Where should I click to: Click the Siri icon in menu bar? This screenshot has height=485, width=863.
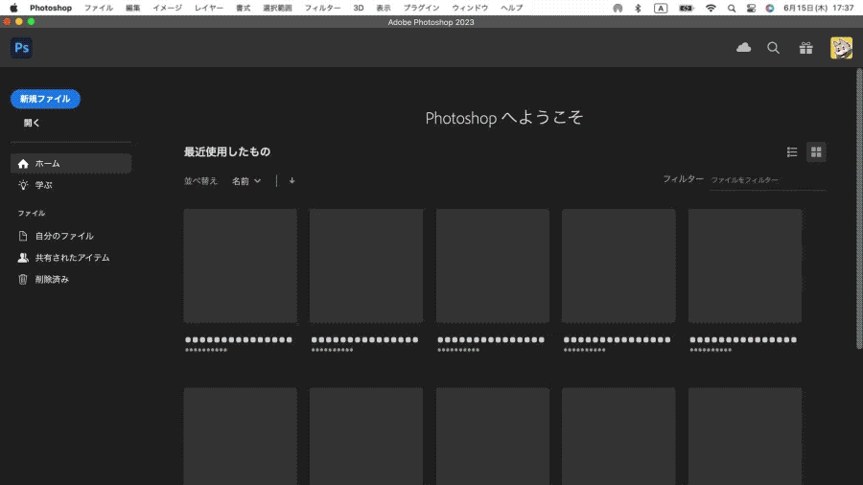tap(770, 8)
